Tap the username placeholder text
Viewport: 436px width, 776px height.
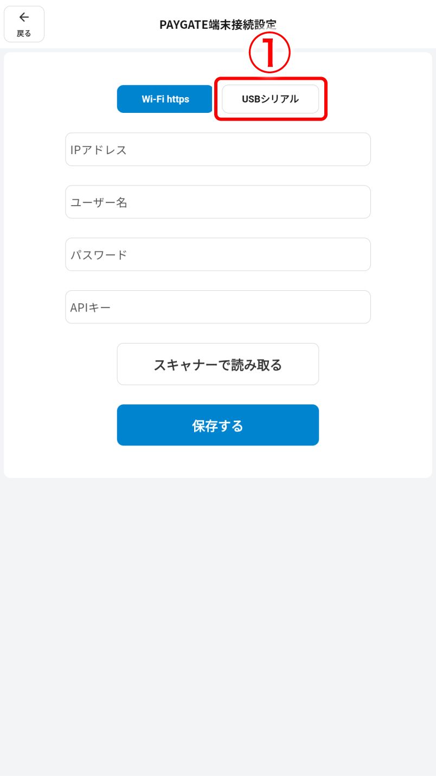pos(99,202)
